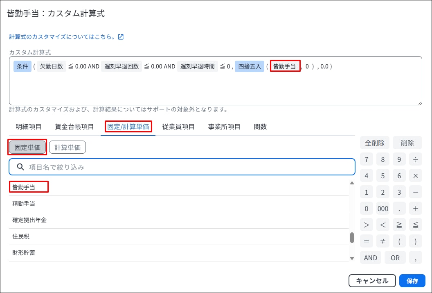Open the 従業員項目 tab
This screenshot has width=432, height=293.
coord(178,127)
